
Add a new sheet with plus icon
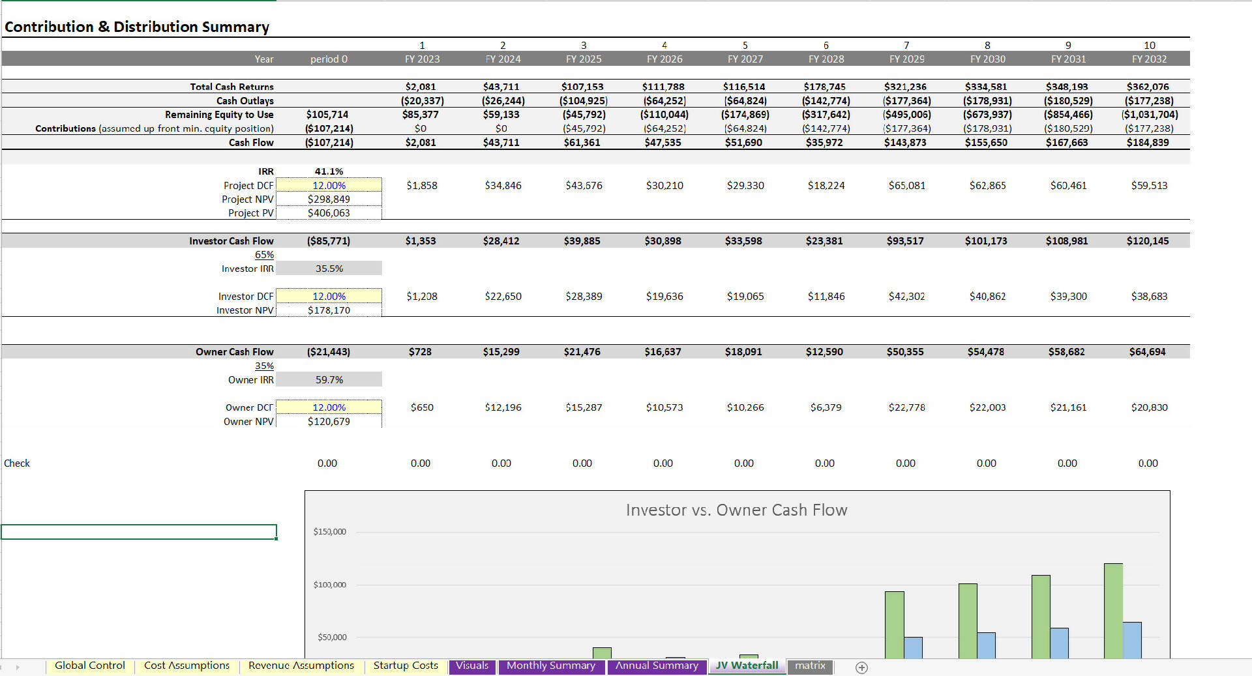tap(861, 667)
